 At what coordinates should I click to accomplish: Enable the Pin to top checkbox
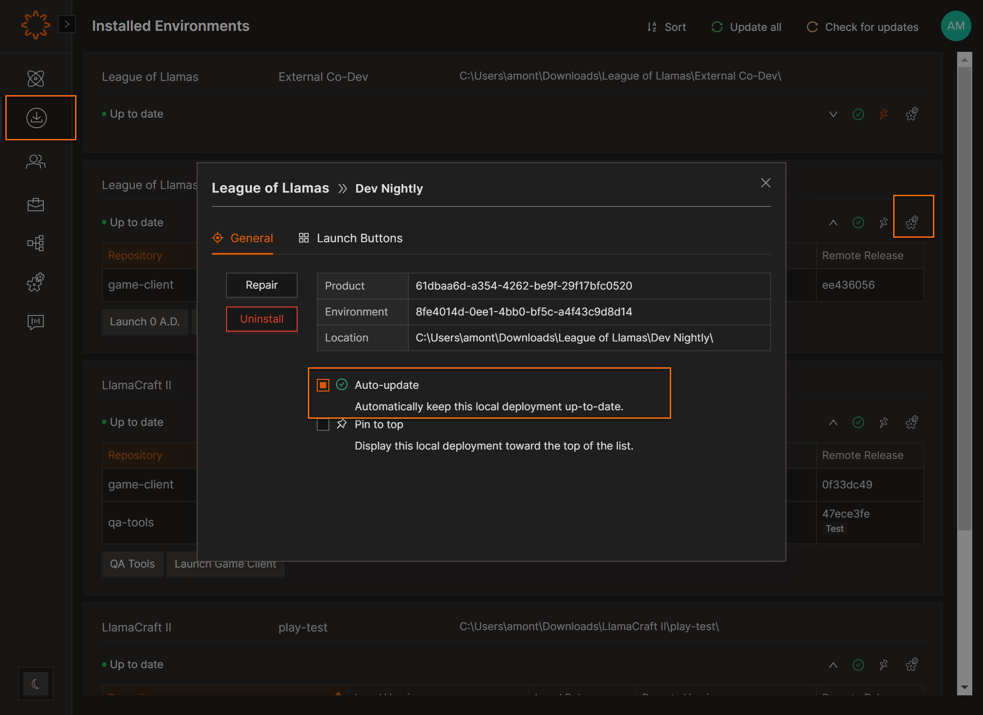tap(323, 425)
